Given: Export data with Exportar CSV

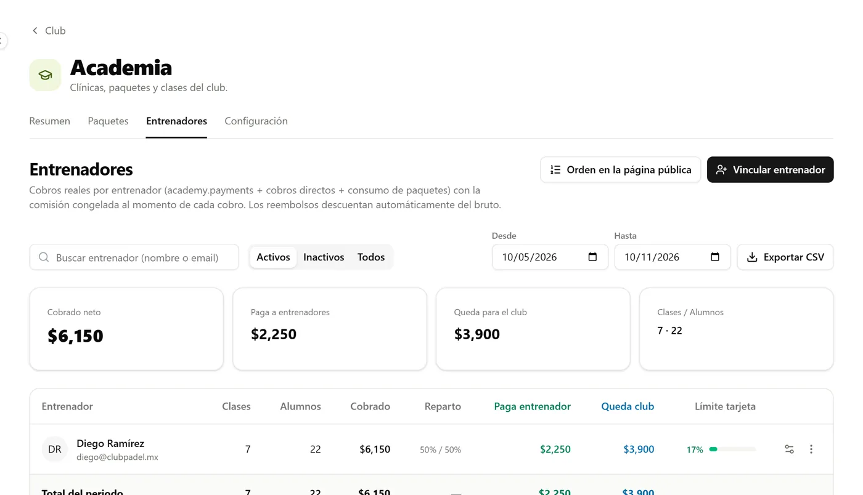Looking at the screenshot, I should click(x=785, y=257).
